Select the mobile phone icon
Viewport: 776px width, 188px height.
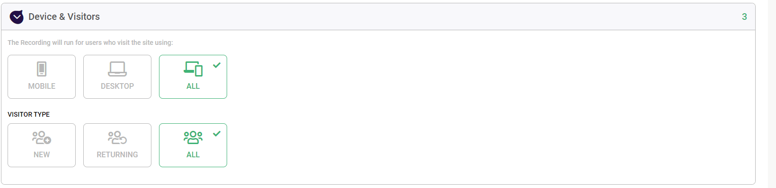click(42, 69)
